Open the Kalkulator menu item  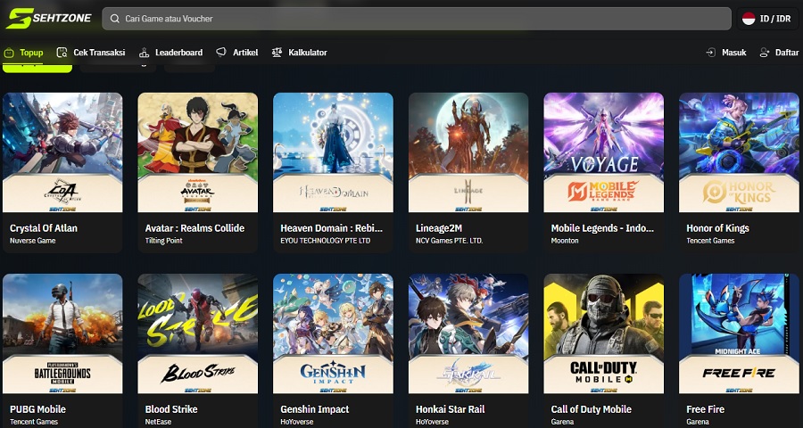tap(299, 53)
